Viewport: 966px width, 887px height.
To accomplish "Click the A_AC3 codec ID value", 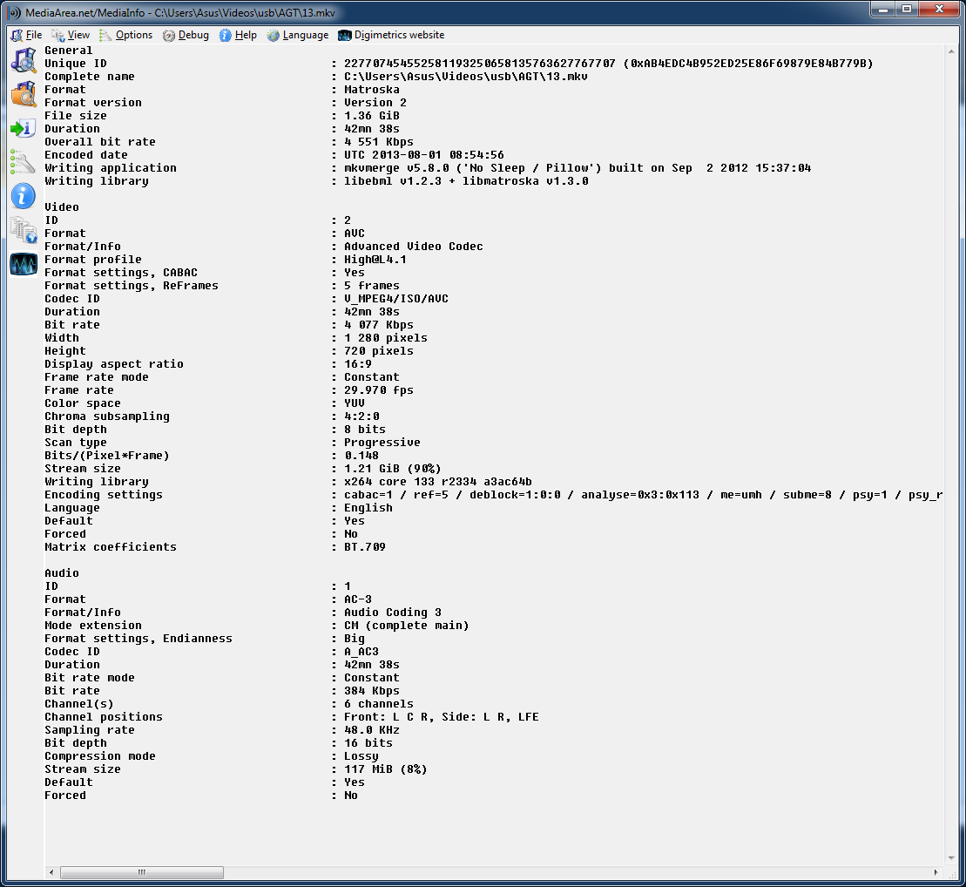I will point(361,652).
